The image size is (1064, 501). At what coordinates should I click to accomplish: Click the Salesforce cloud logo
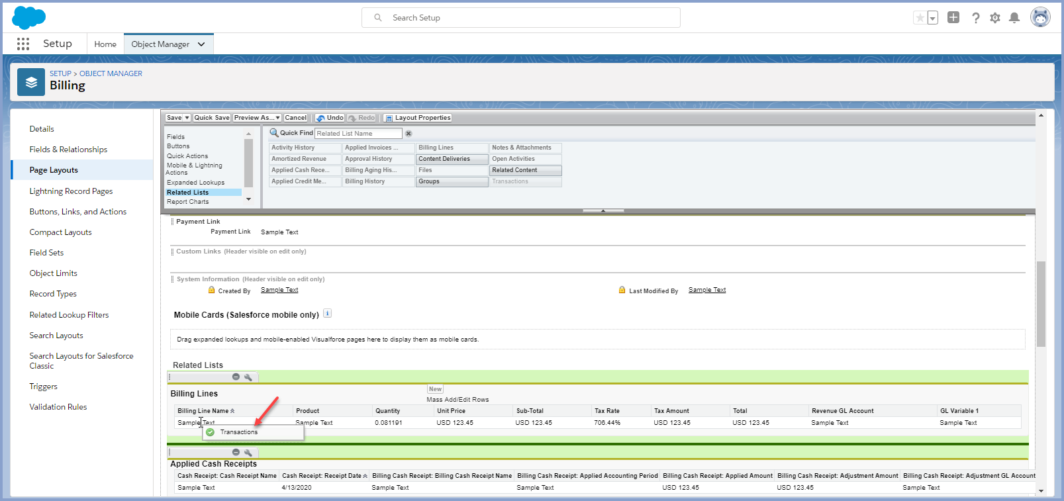click(29, 18)
